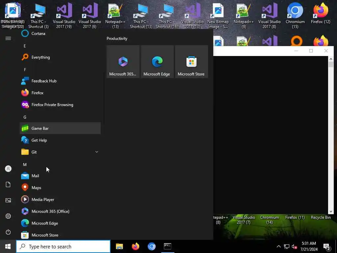Select Chromium (15) desktop icon
Image resolution: width=337 pixels, height=253 pixels.
(x=295, y=15)
